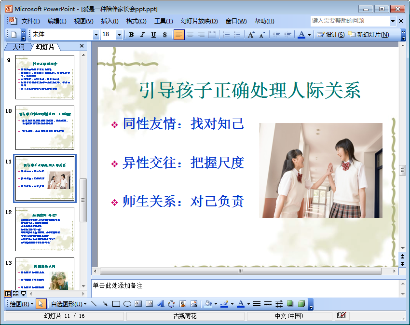Insert a horizontal Text Box

138,304
